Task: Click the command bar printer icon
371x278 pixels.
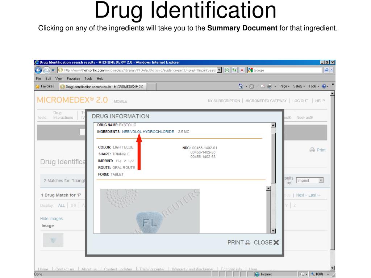Action: (270, 86)
